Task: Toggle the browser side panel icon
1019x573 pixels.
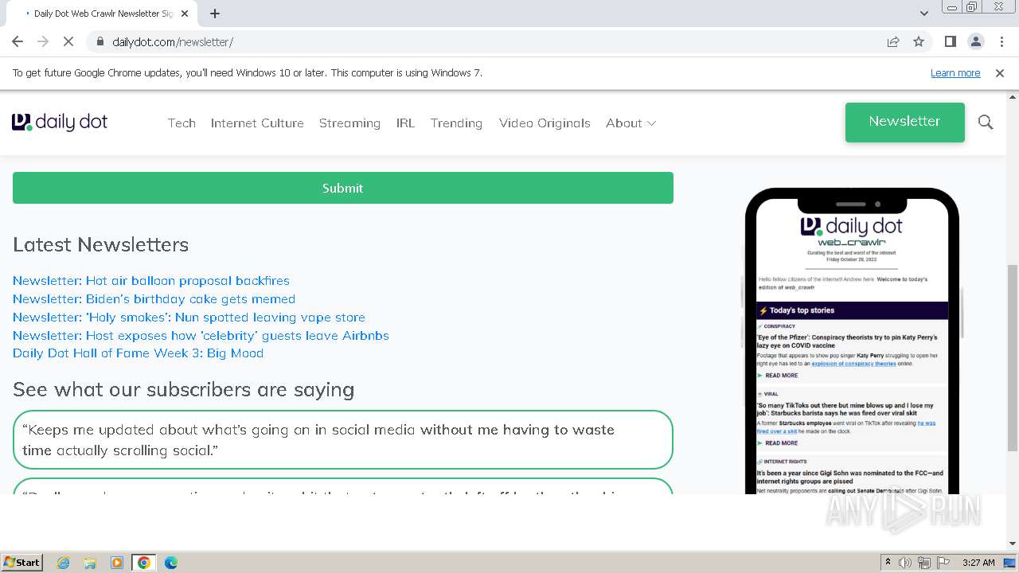Action: (x=950, y=41)
